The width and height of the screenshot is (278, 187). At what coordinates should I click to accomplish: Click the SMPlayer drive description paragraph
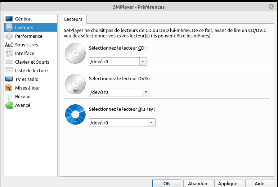click(165, 33)
